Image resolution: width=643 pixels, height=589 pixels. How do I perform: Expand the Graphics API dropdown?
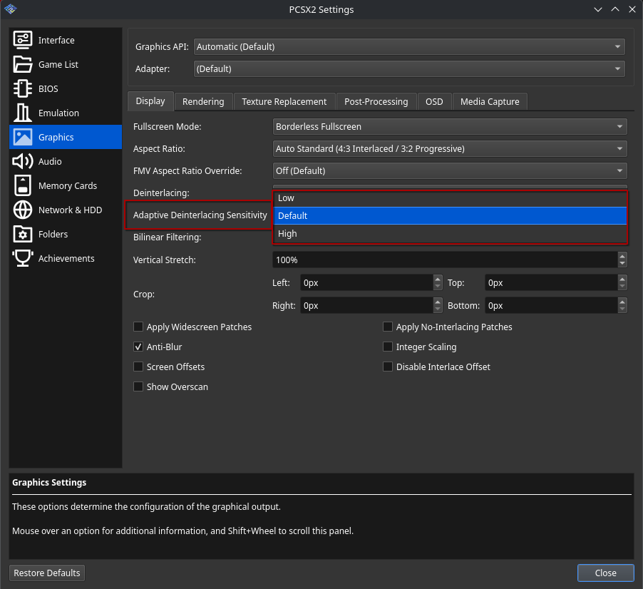409,47
